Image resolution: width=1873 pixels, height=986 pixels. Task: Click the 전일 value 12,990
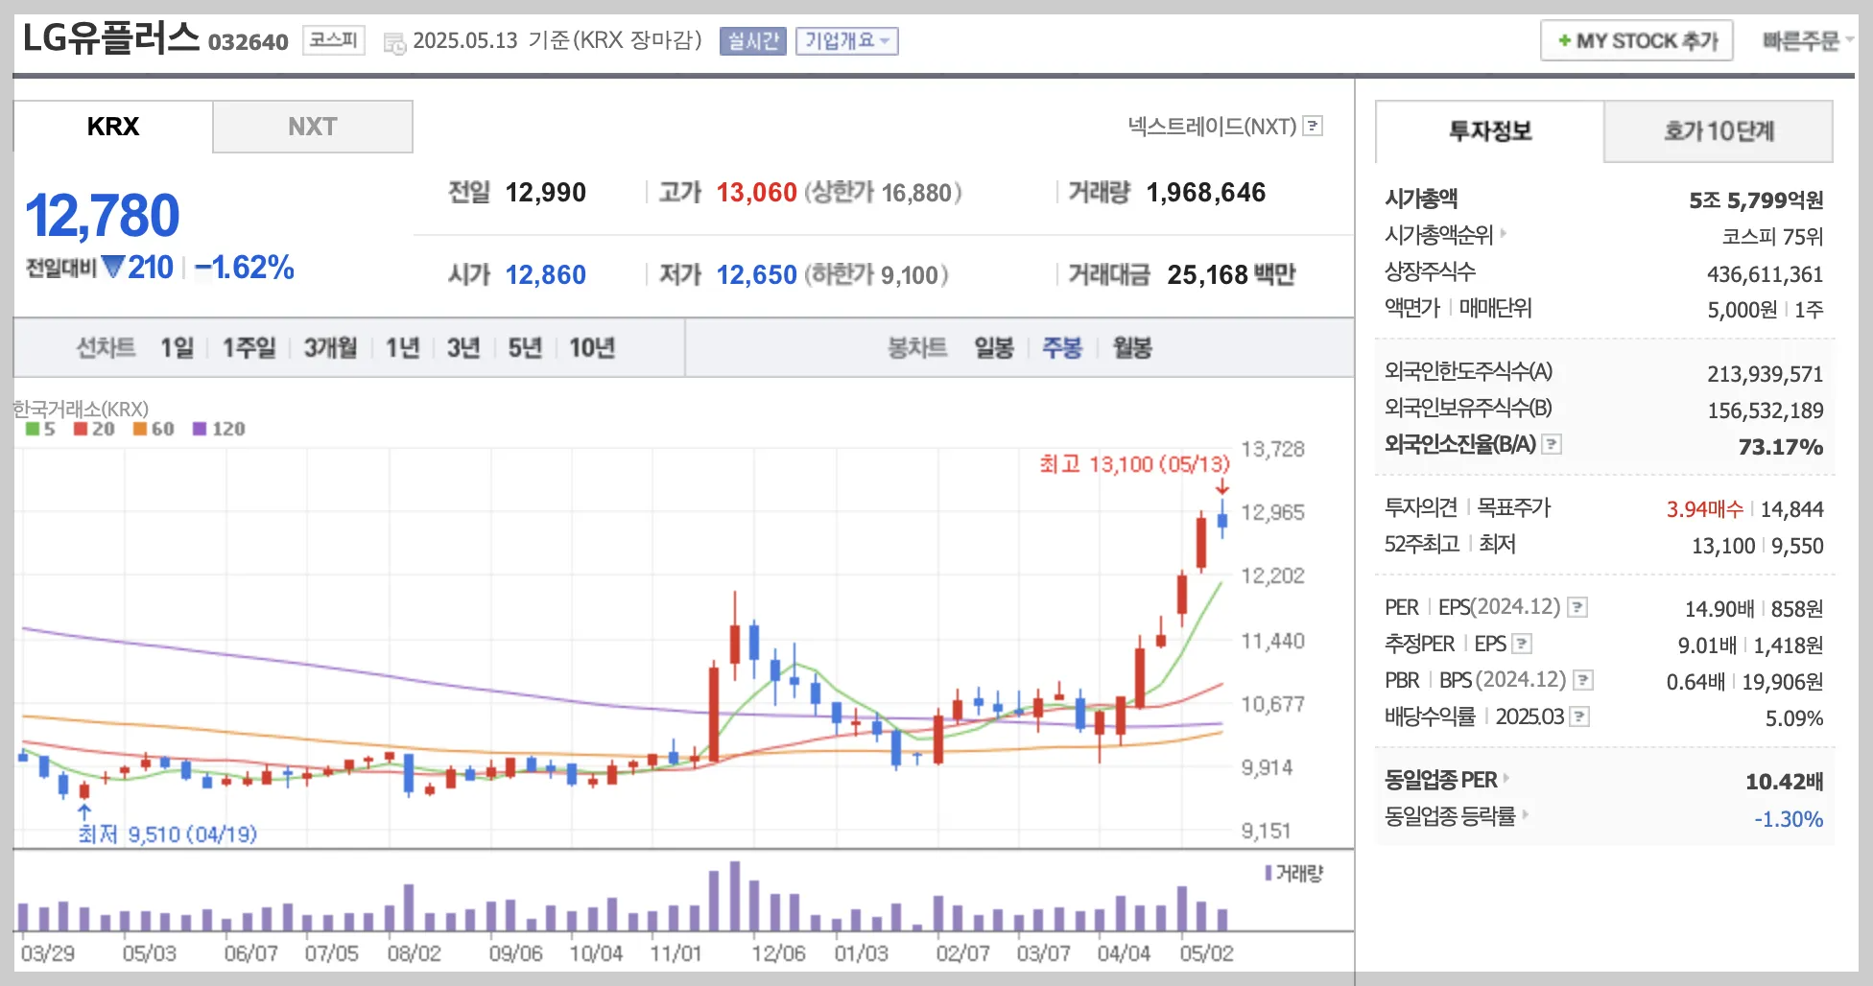pos(546,193)
